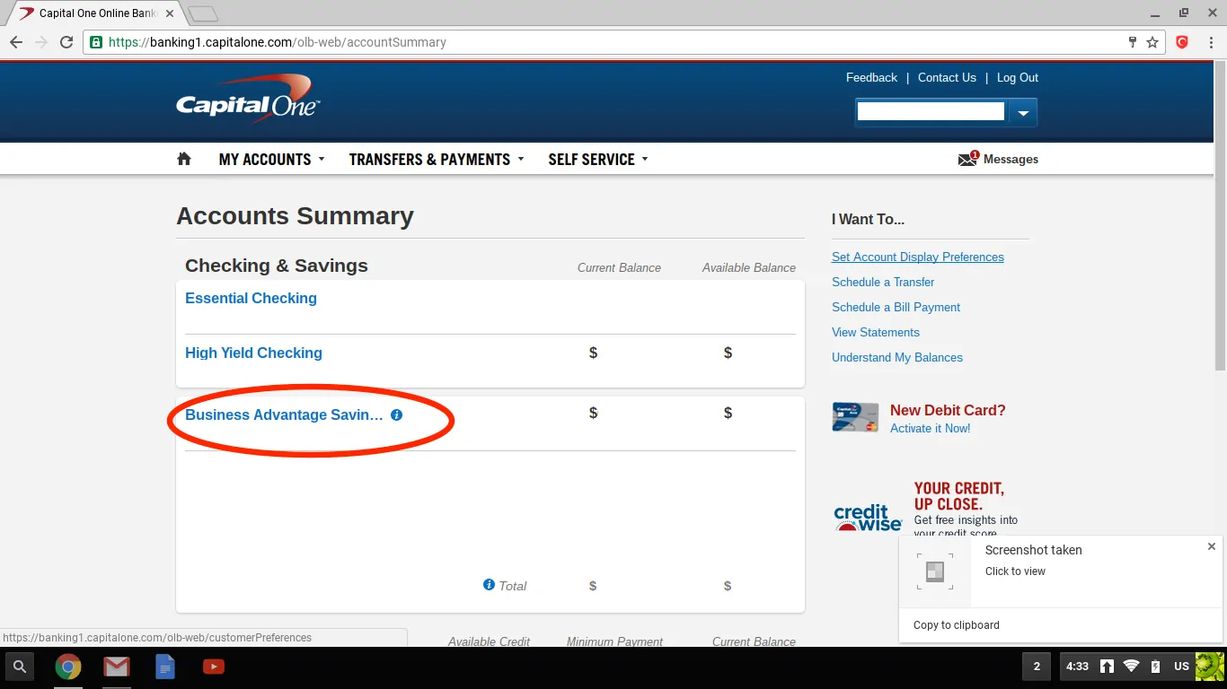1227x689 pixels.
Task: Open the High Yield Checking account
Action: point(253,353)
